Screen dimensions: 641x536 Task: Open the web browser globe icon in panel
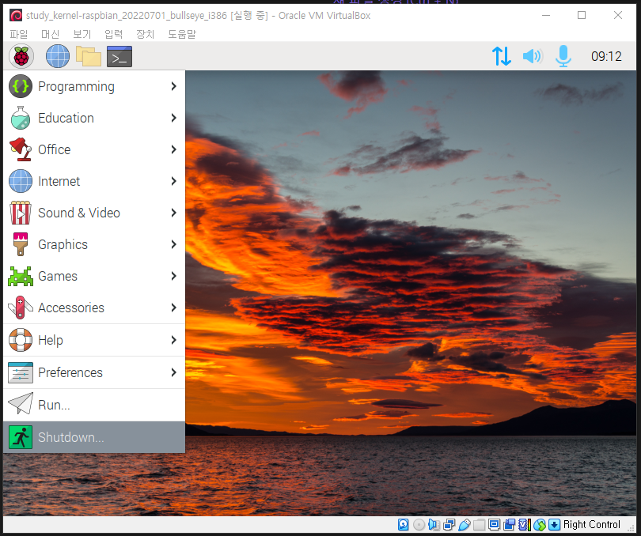click(x=58, y=56)
